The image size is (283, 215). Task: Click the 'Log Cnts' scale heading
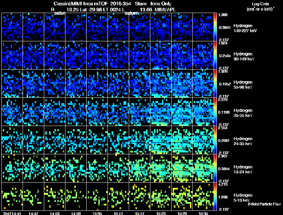pyautogui.click(x=260, y=4)
